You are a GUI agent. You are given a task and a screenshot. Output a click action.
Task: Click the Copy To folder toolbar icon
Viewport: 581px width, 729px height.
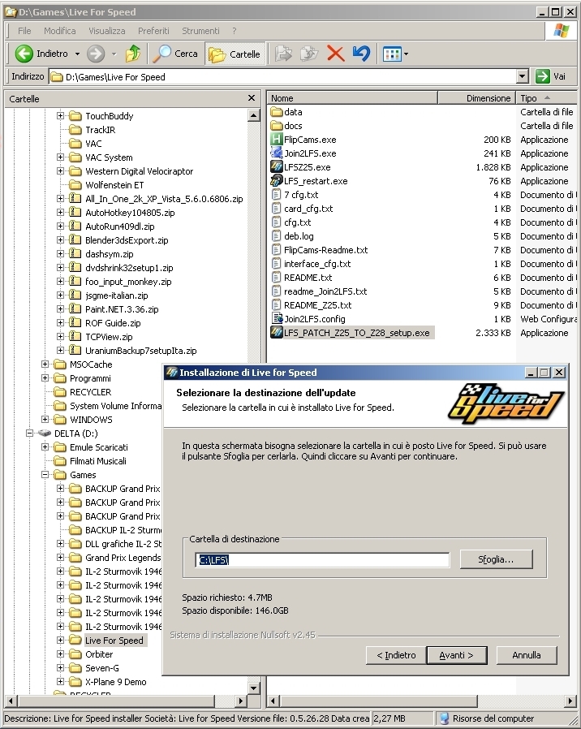coord(309,54)
